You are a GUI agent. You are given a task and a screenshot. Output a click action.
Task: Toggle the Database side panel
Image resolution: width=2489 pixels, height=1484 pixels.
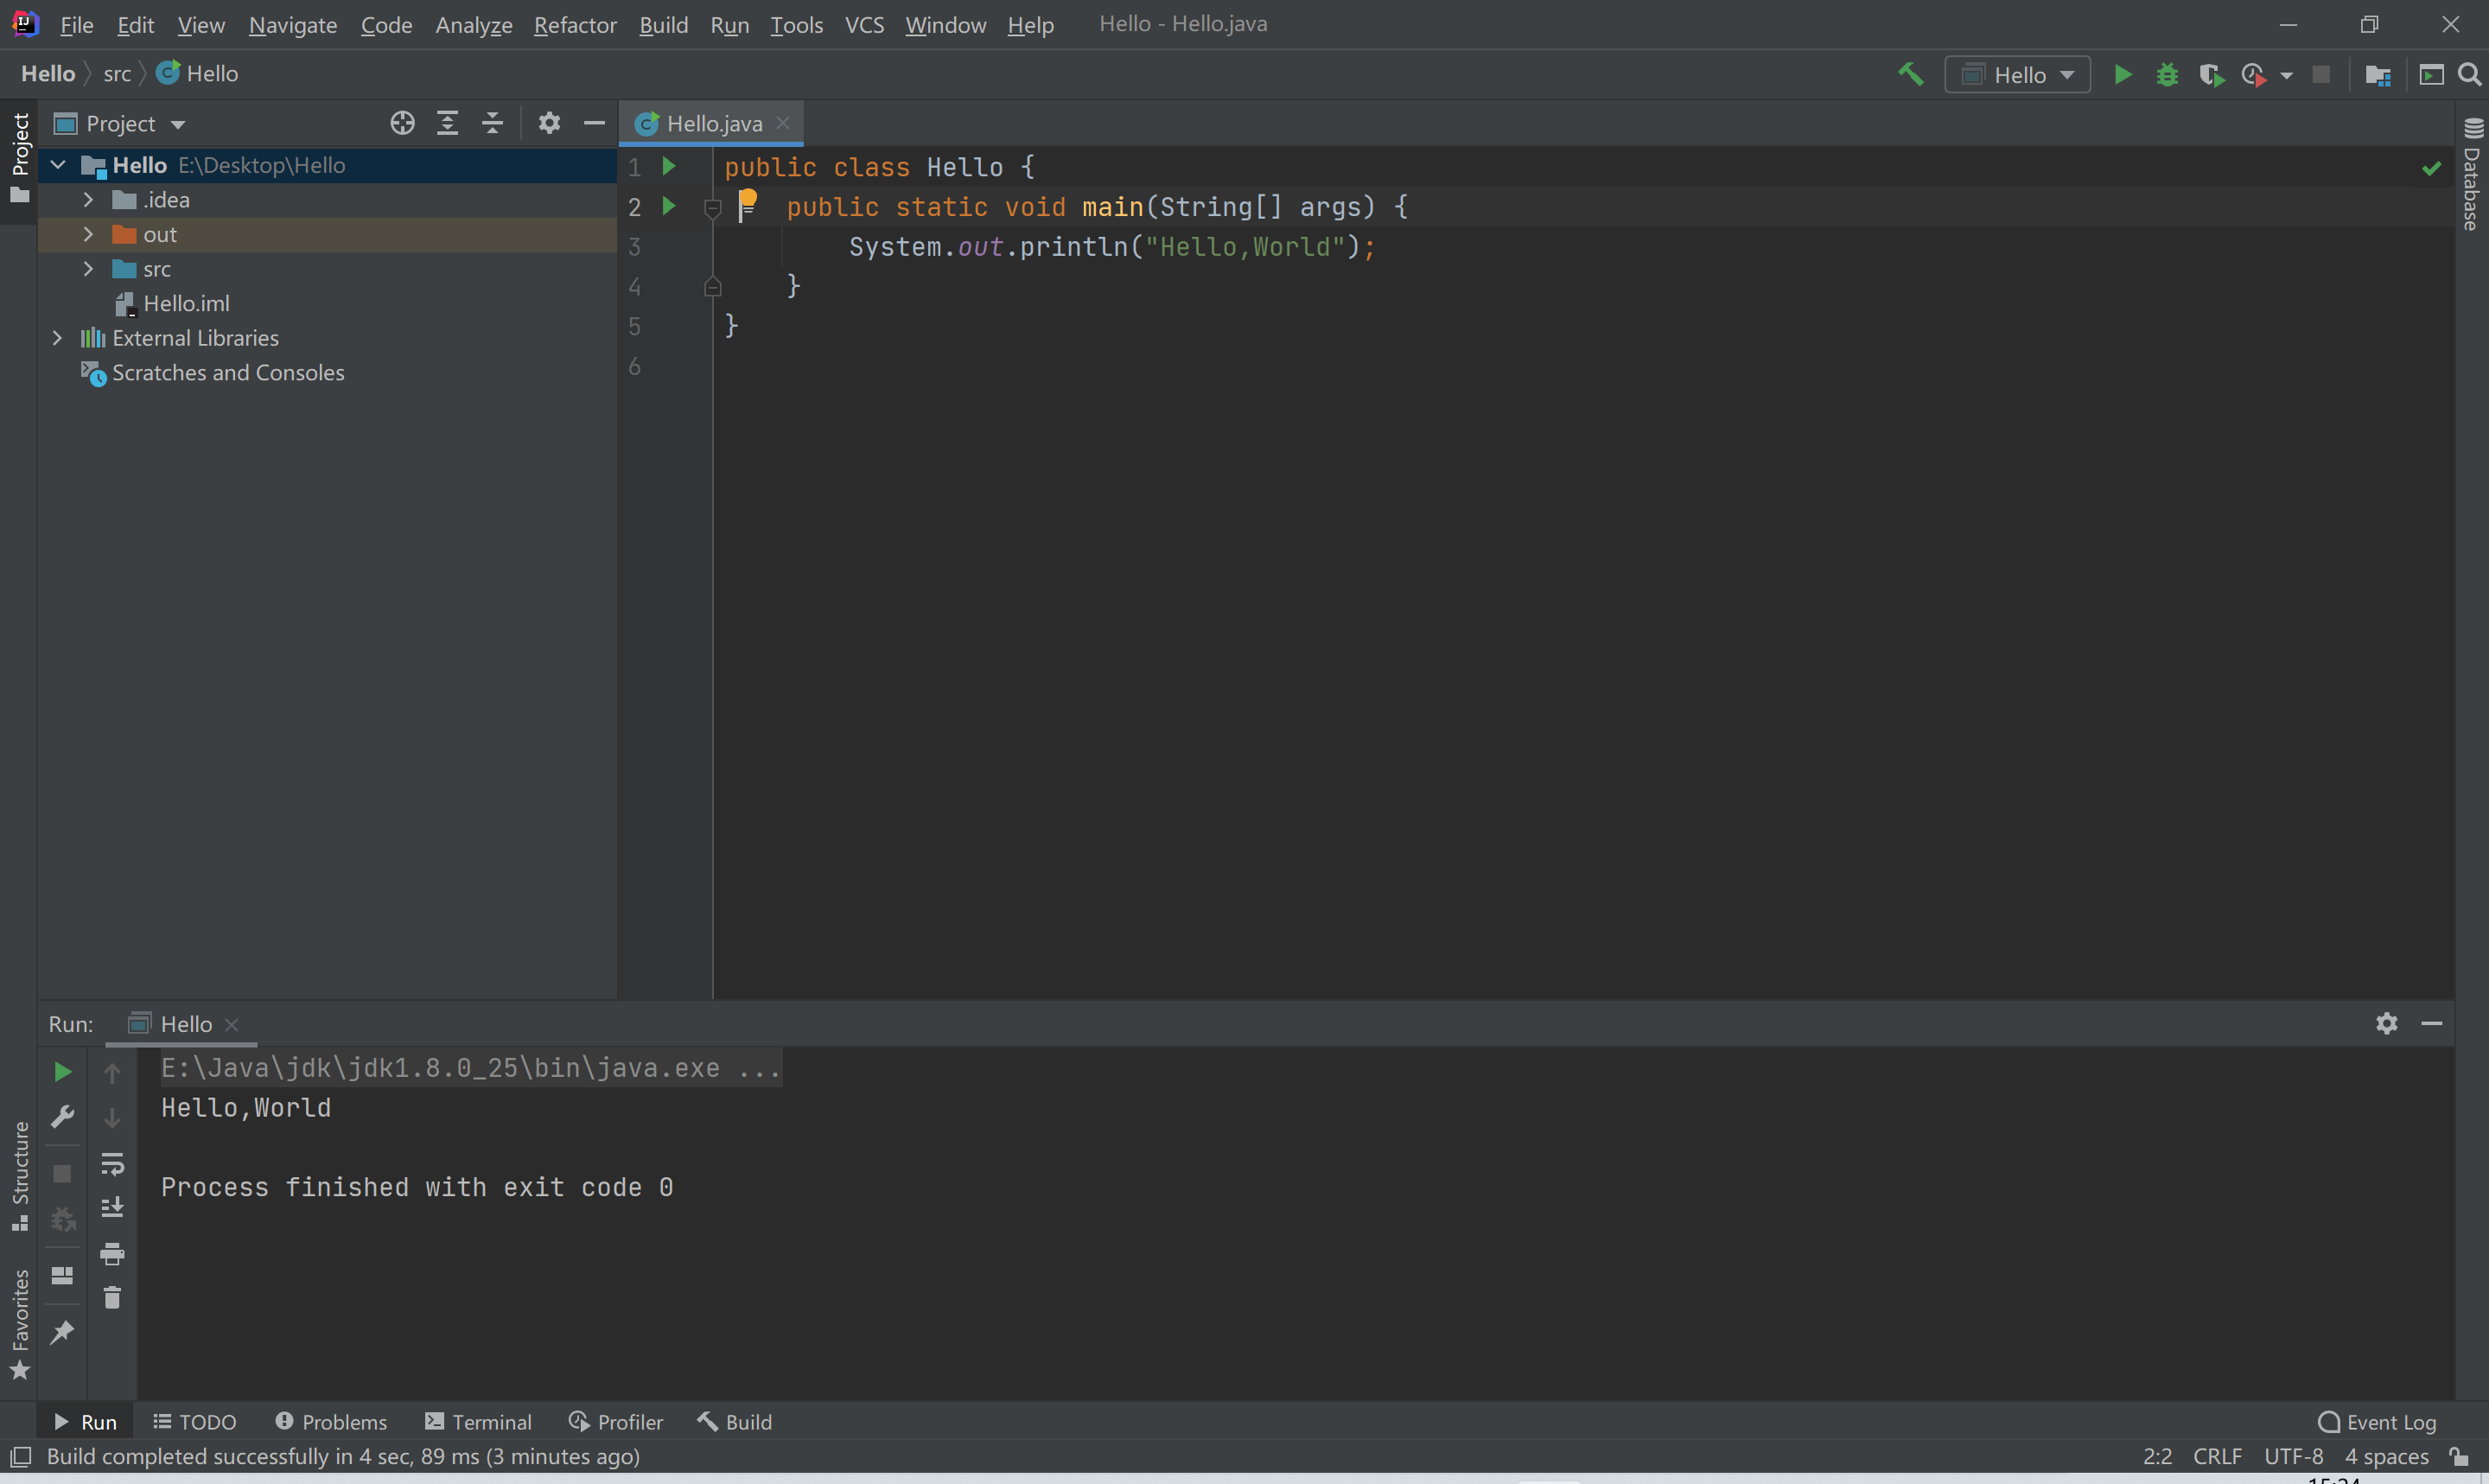pos(2472,176)
